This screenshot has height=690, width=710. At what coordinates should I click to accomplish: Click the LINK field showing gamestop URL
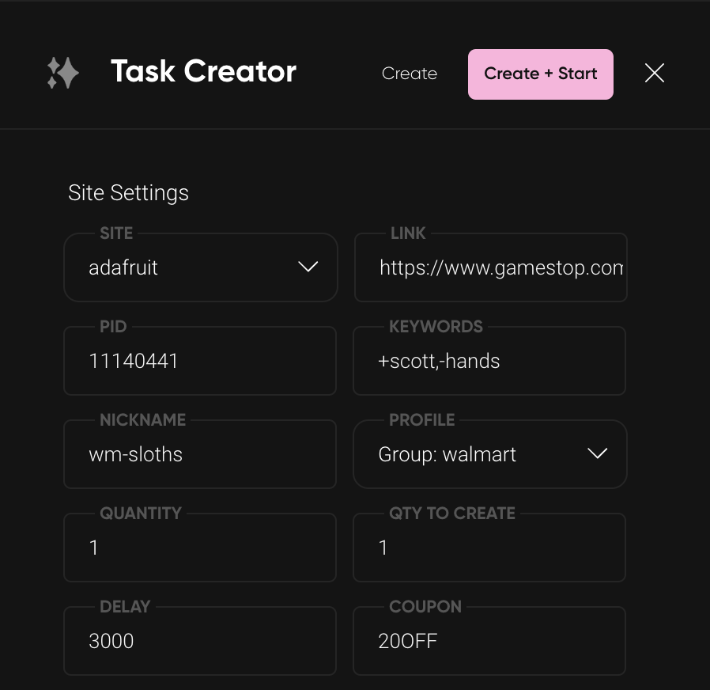click(490, 267)
